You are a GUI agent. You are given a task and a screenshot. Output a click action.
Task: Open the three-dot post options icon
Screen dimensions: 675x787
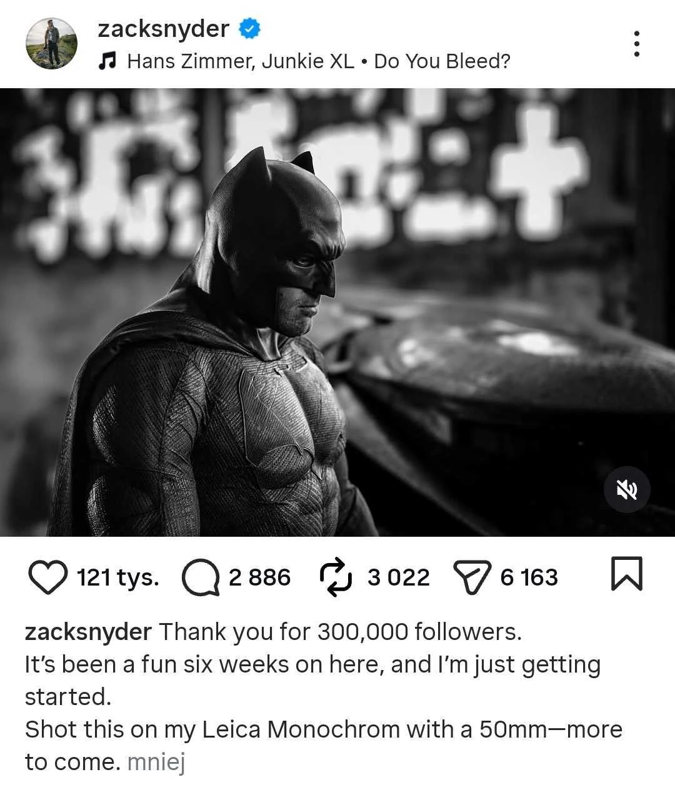click(637, 43)
